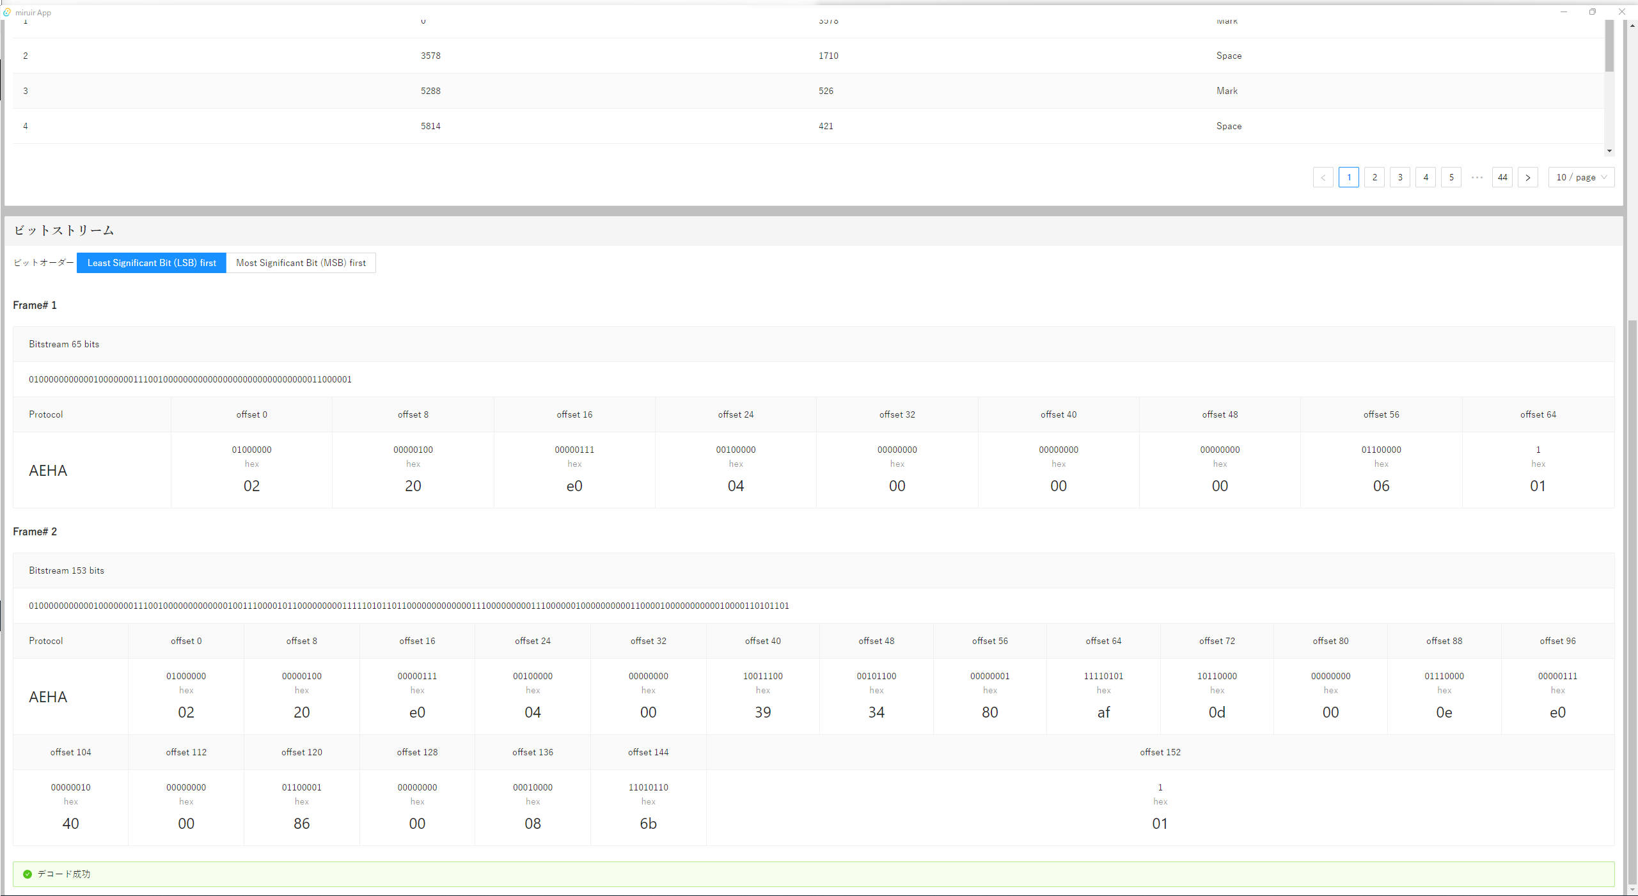The width and height of the screenshot is (1638, 896).
Task: Go to next pagination page arrow
Action: tap(1527, 177)
